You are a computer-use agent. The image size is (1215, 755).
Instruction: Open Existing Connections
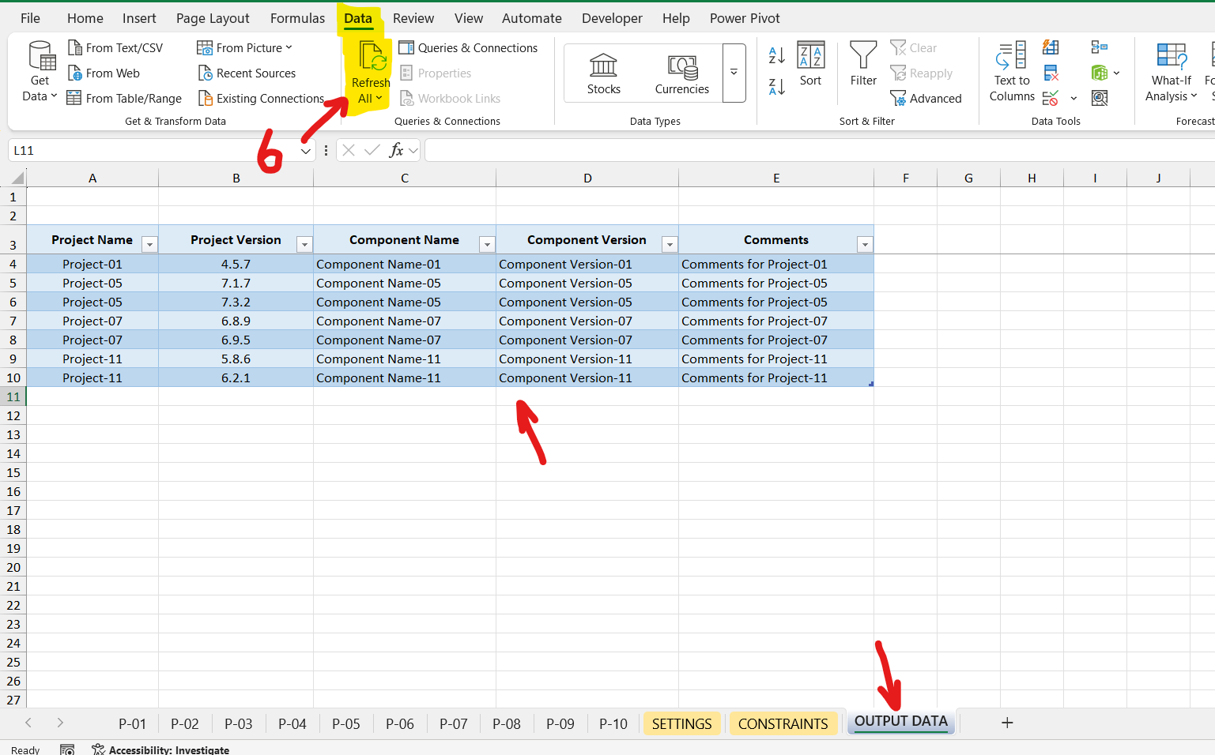coord(261,99)
